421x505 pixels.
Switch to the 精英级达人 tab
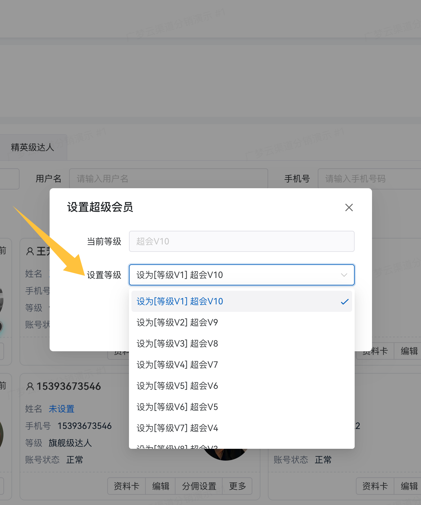[x=33, y=147]
